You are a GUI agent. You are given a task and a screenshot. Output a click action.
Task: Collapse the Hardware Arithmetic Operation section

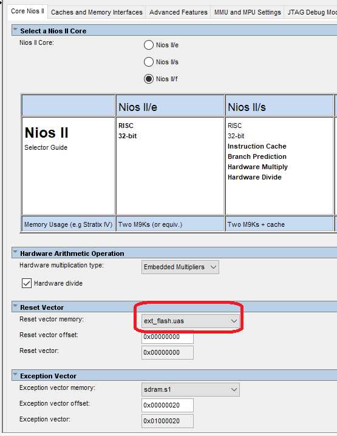(15, 252)
